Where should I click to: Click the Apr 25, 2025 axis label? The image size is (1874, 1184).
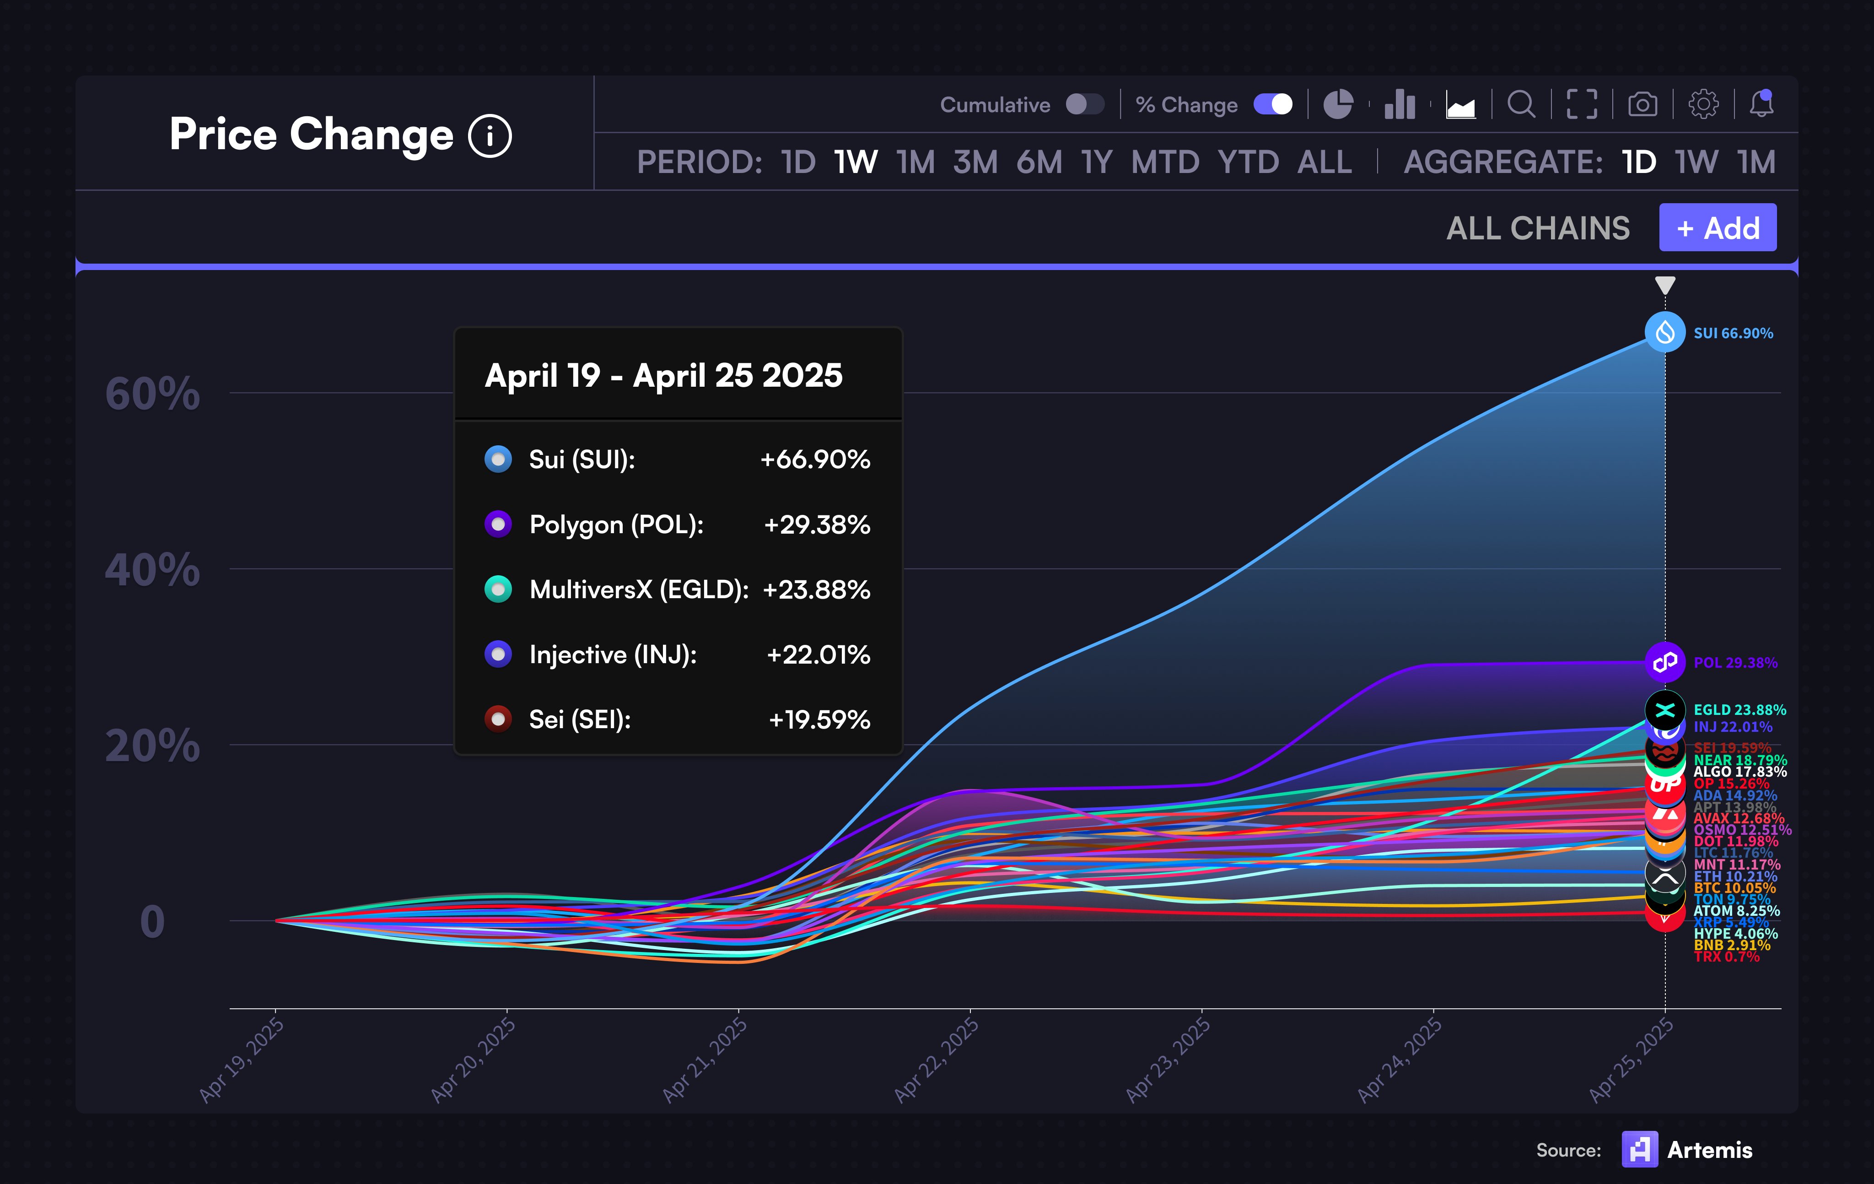pyautogui.click(x=1631, y=1060)
